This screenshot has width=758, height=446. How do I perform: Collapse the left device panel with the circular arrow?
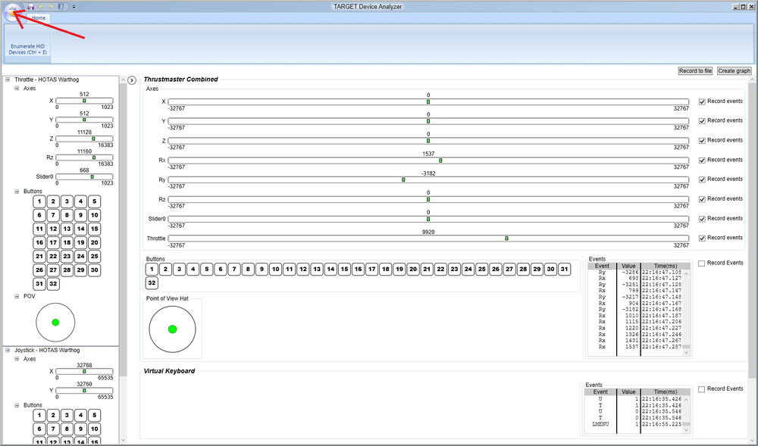coord(131,80)
